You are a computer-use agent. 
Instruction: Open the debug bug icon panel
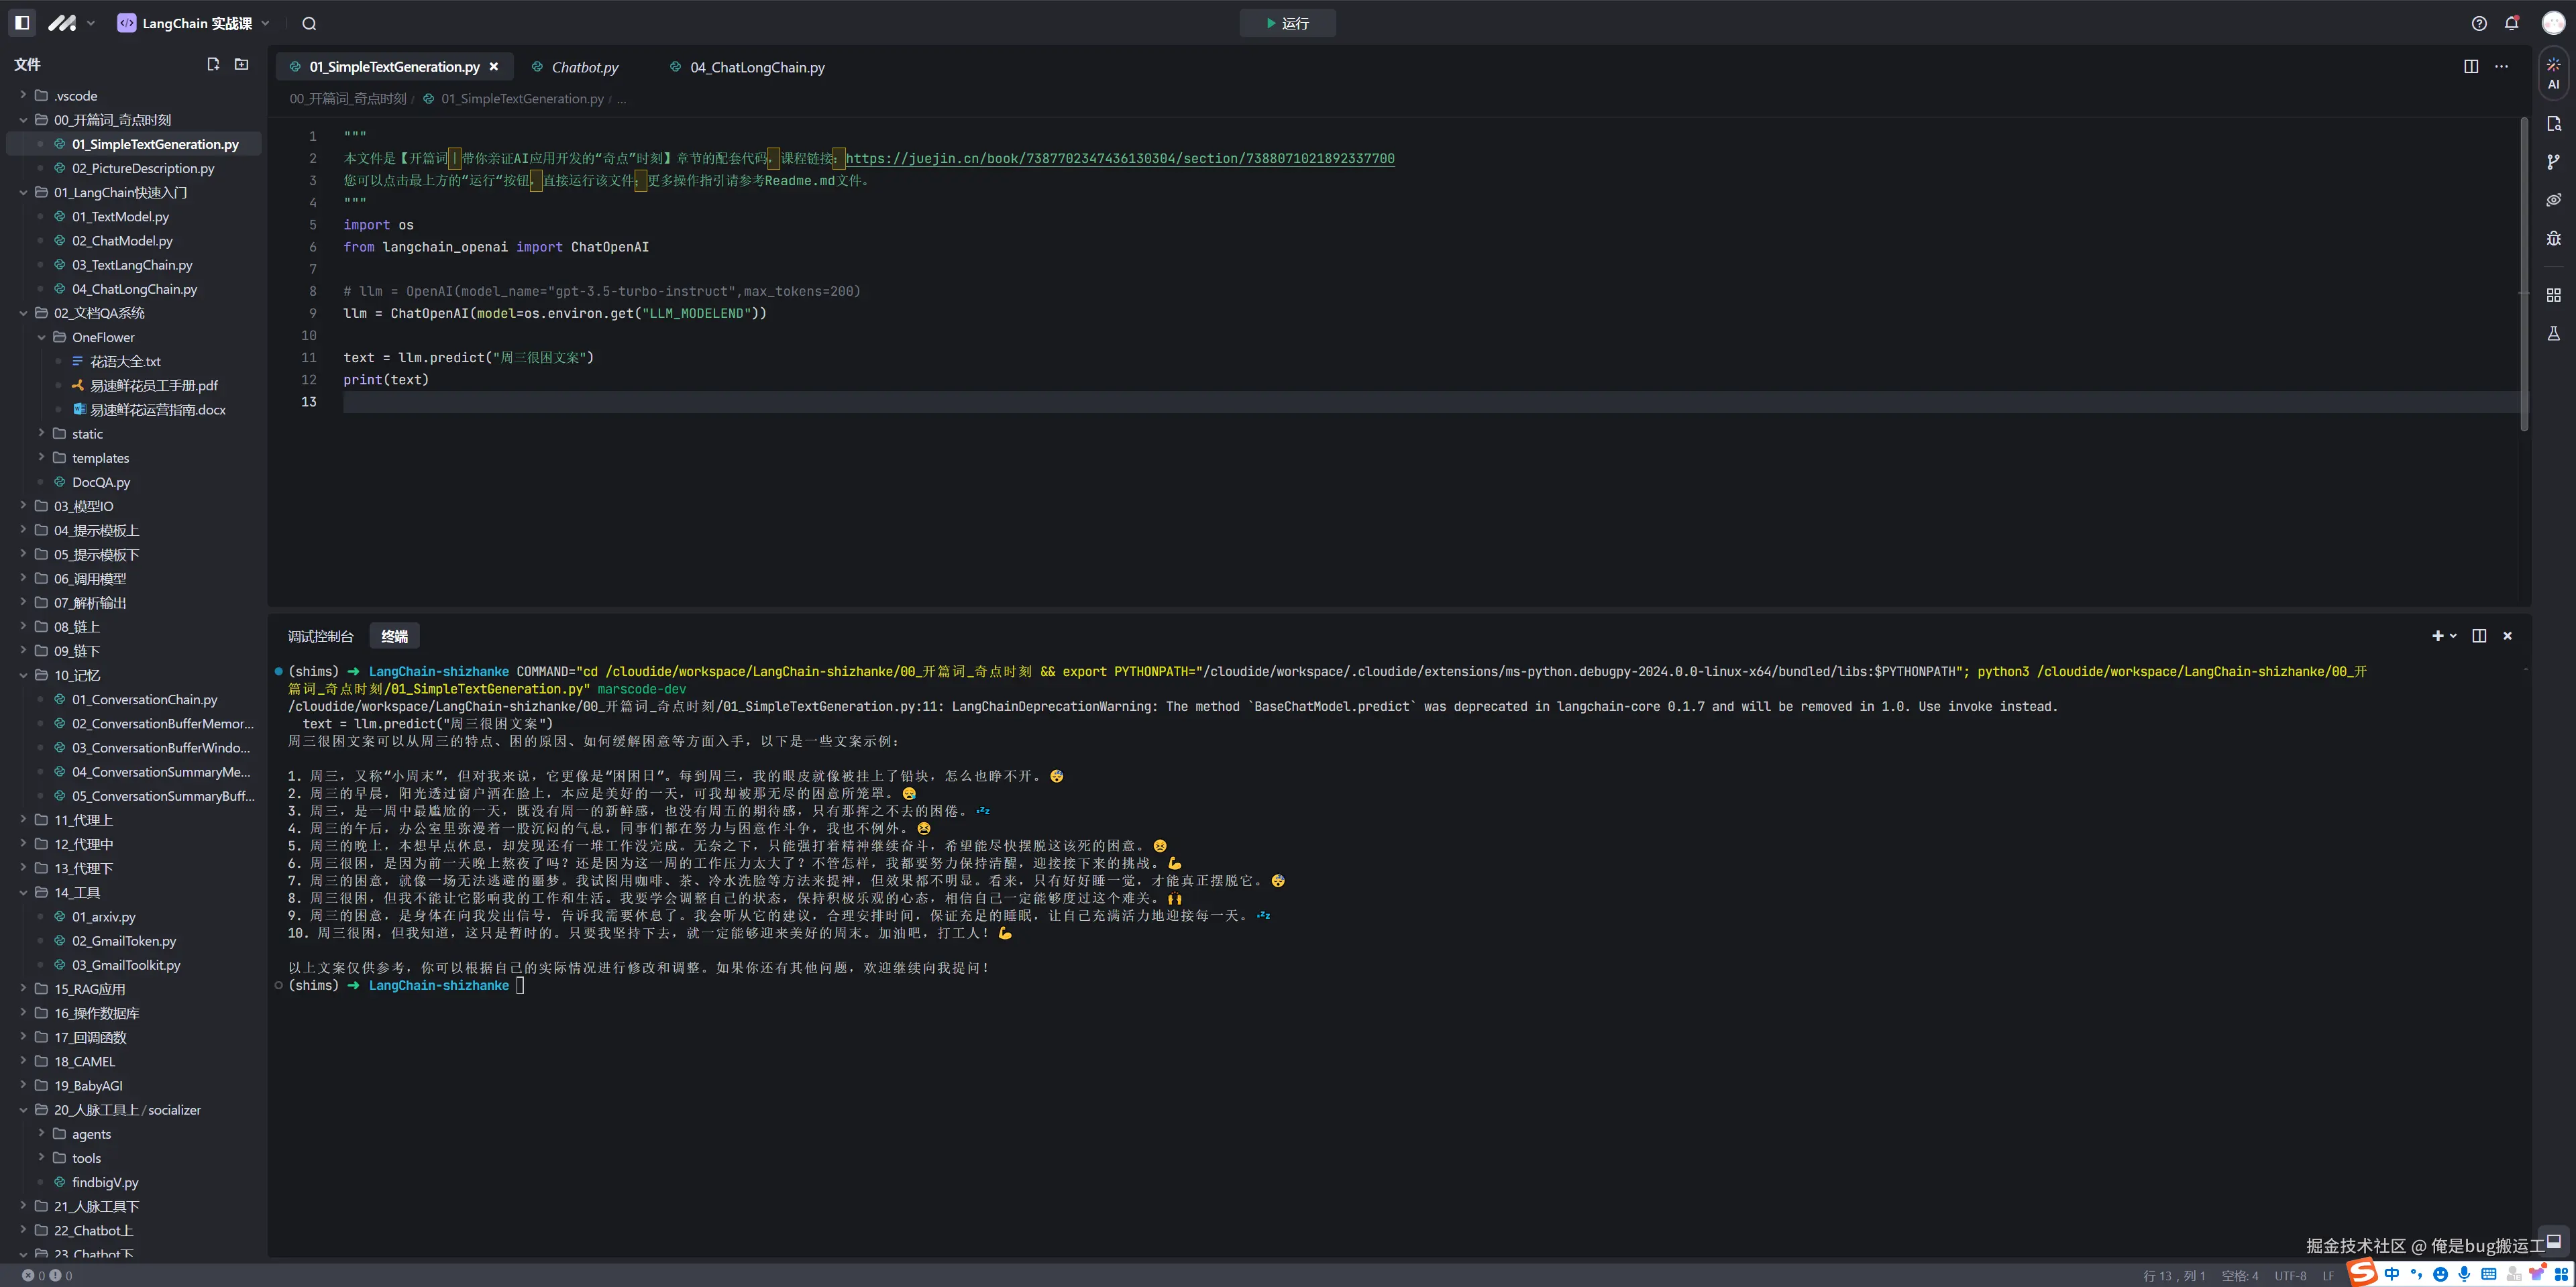tap(2553, 238)
